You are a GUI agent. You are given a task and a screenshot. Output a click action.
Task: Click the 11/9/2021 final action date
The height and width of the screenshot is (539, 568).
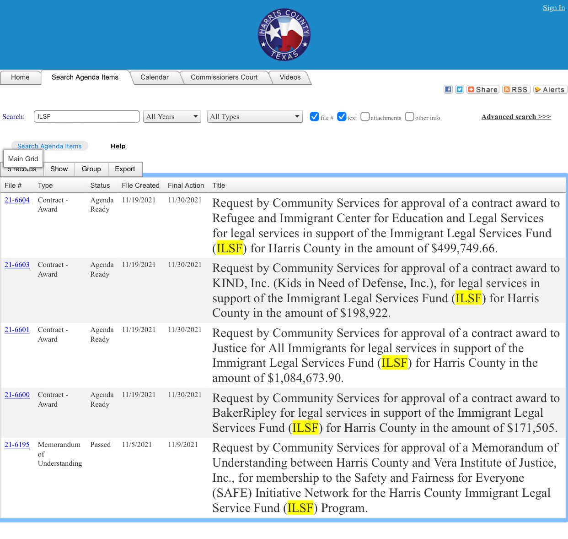click(x=183, y=445)
